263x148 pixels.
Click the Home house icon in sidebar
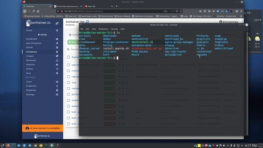point(57,30)
